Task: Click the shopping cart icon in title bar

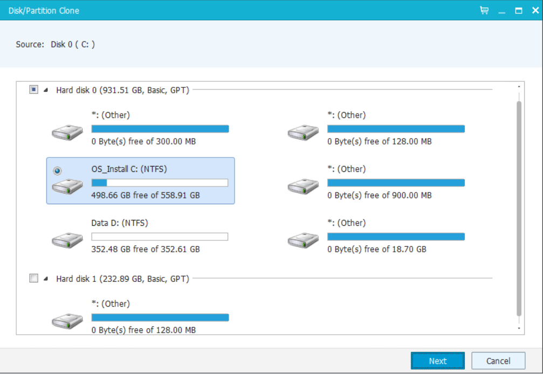Action: [484, 10]
